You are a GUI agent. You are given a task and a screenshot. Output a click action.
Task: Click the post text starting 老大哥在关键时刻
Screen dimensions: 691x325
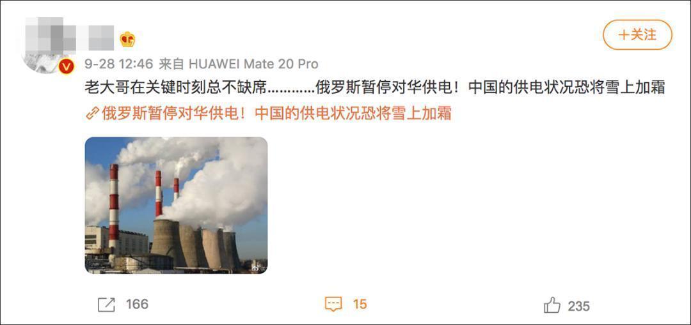374,88
